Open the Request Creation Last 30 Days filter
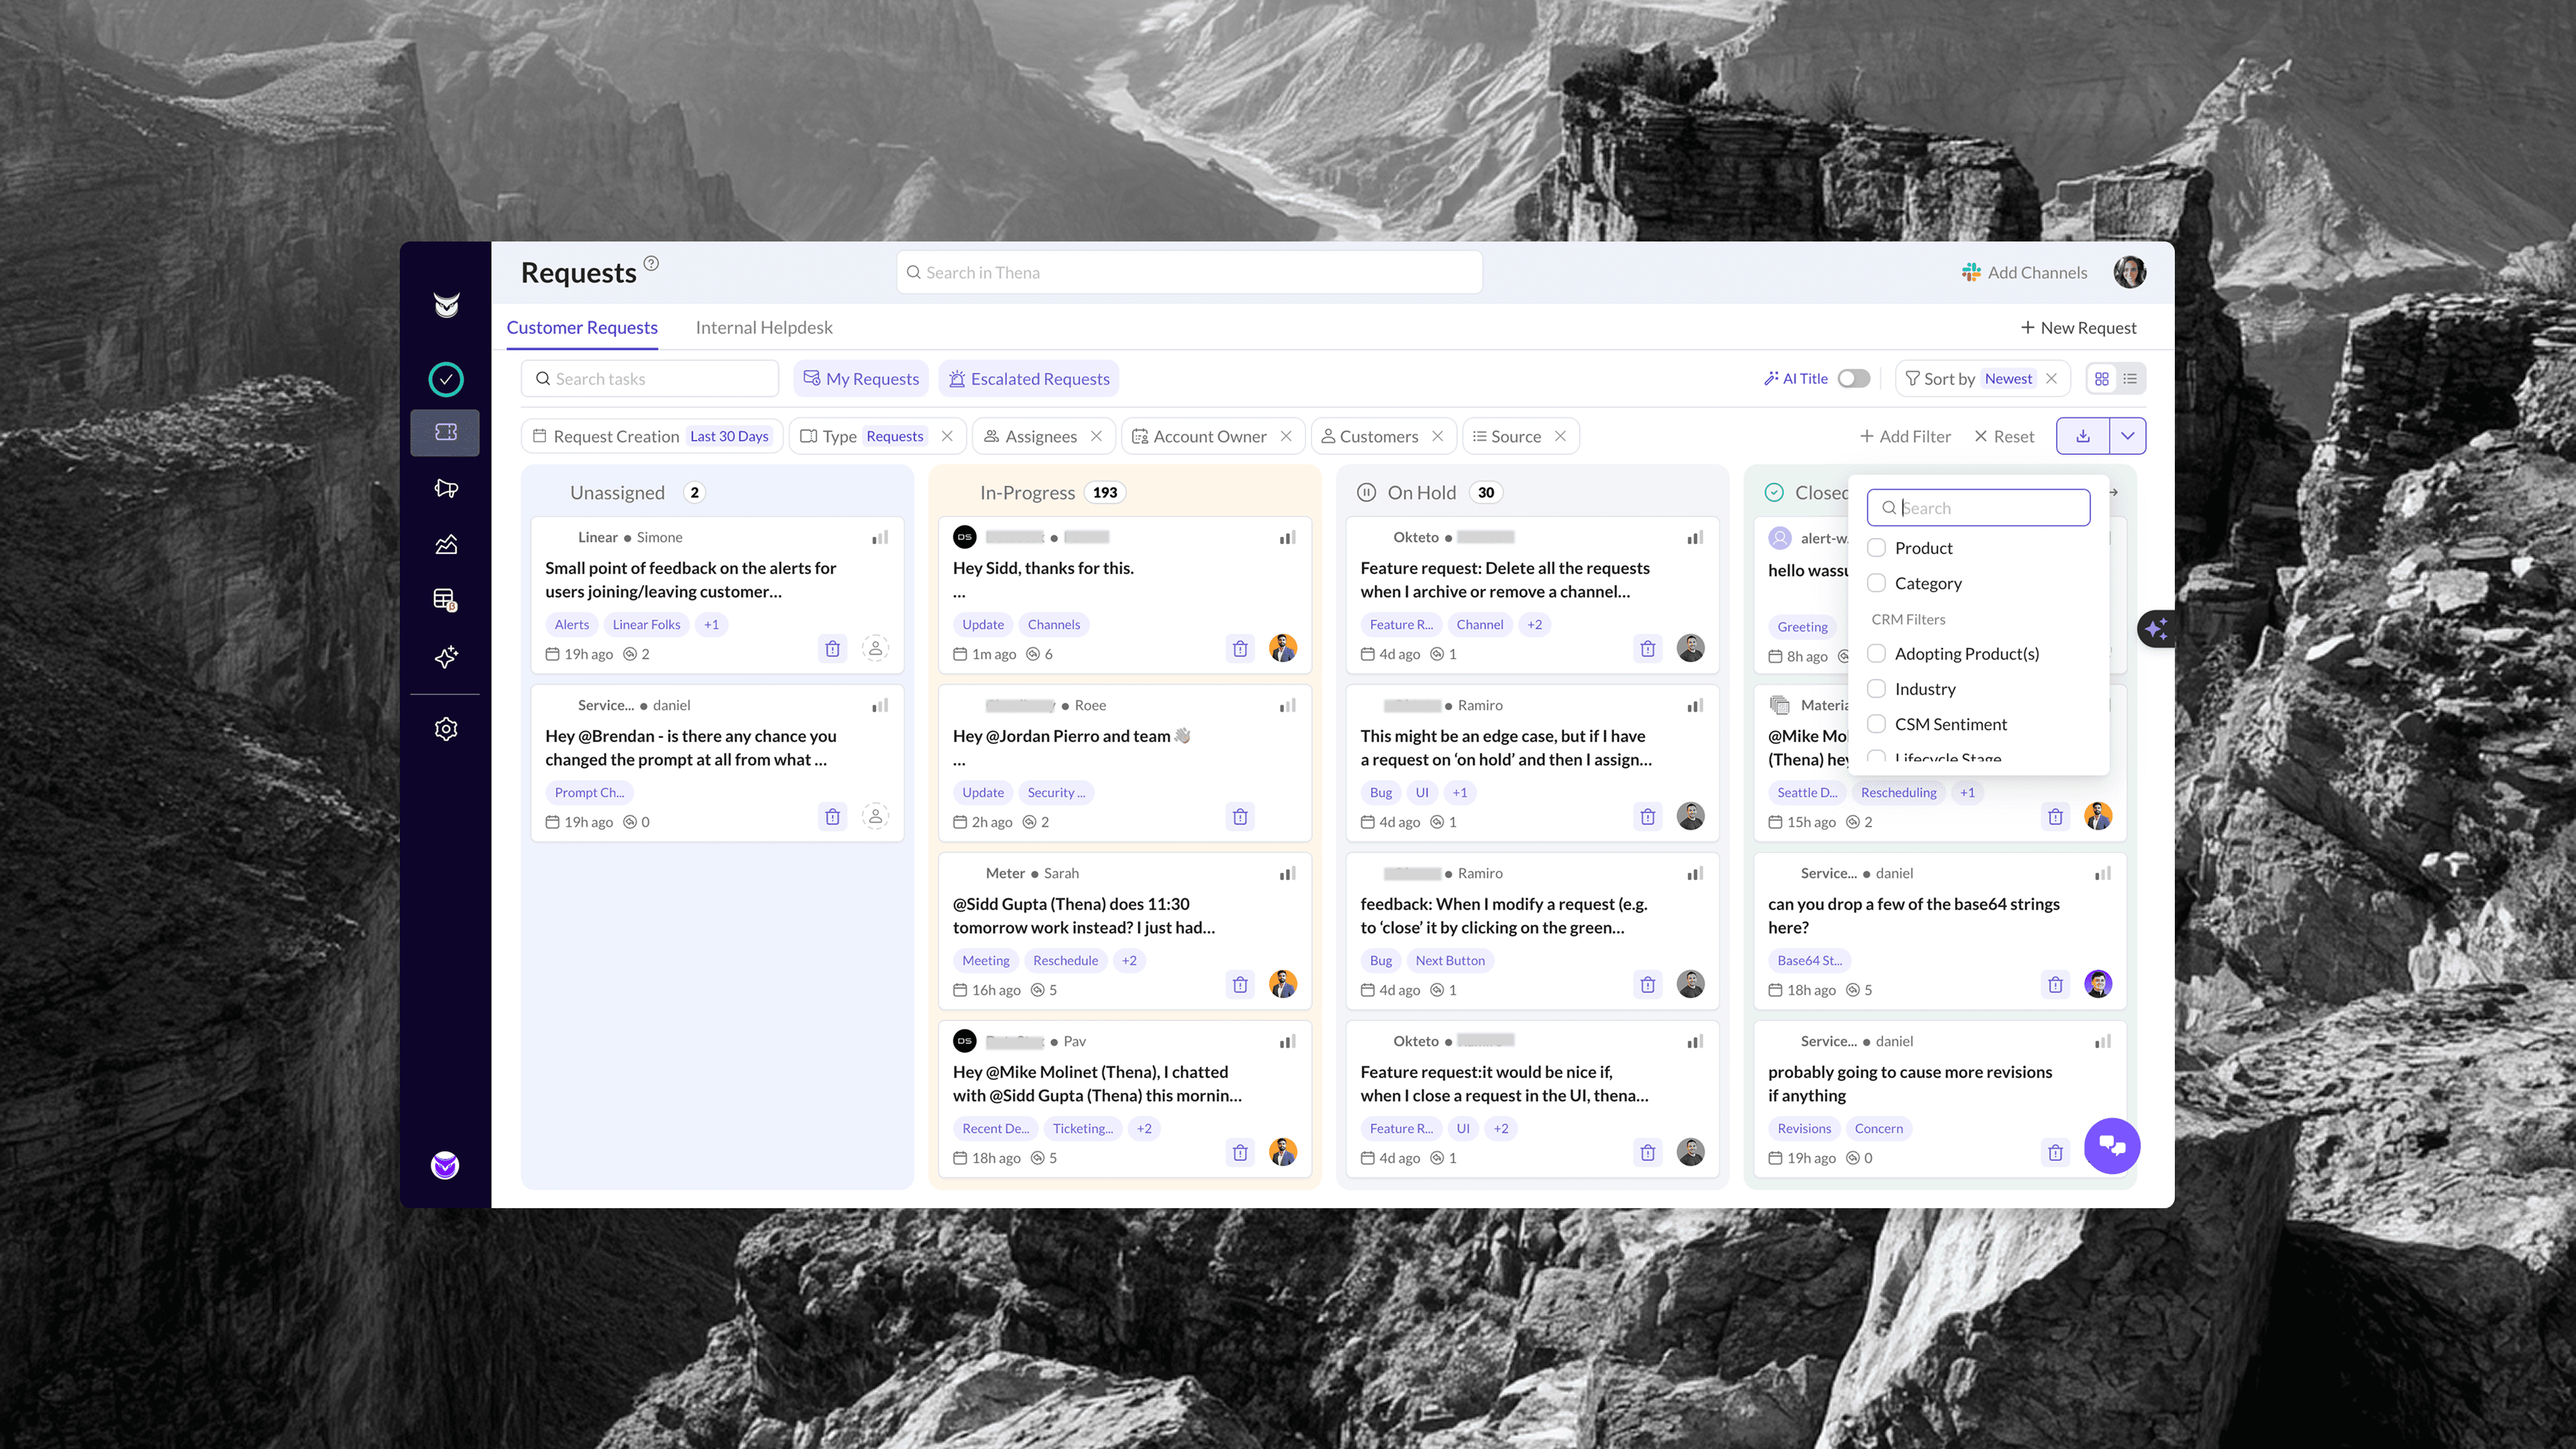 pos(652,436)
